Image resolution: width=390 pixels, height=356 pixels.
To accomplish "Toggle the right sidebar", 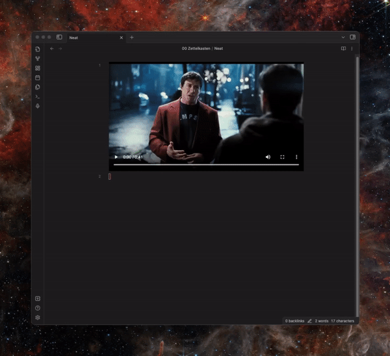I will click(x=353, y=37).
